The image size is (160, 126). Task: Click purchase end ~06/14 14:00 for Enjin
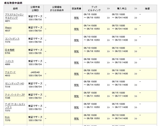point(120,118)
